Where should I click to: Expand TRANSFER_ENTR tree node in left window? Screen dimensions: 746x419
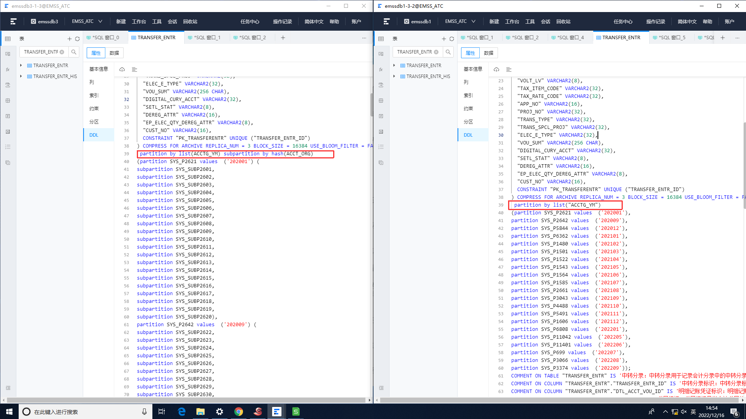click(x=21, y=65)
